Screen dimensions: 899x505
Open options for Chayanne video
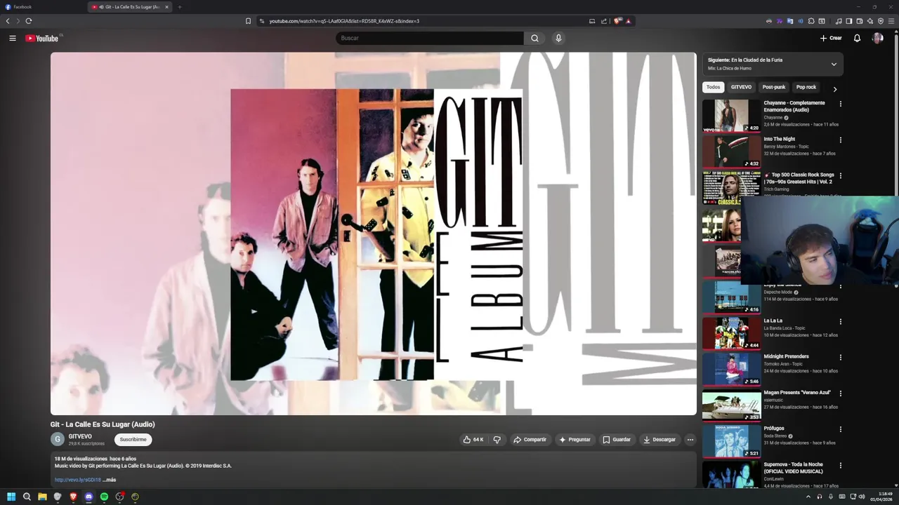pyautogui.click(x=840, y=104)
